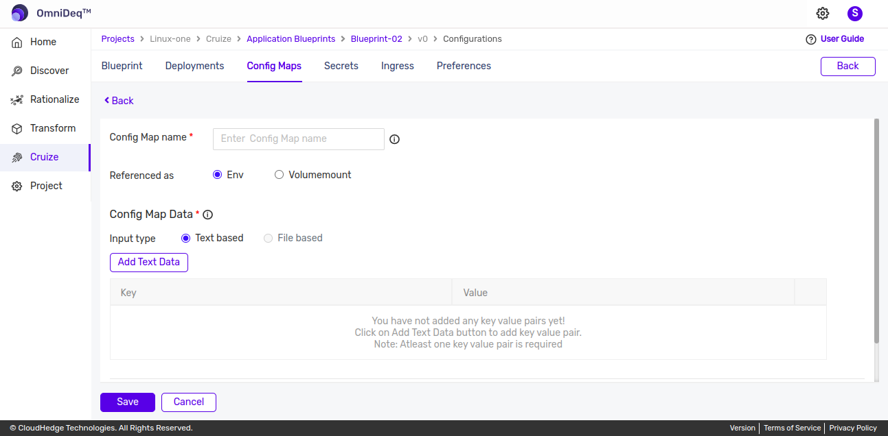Viewport: 888px width, 436px height.
Task: Open Cruize in sidebar
Action: [45, 157]
